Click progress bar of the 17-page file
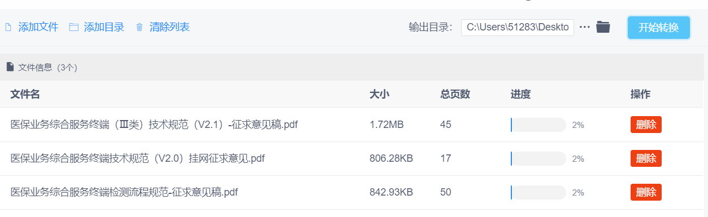708x217 pixels. click(x=538, y=158)
